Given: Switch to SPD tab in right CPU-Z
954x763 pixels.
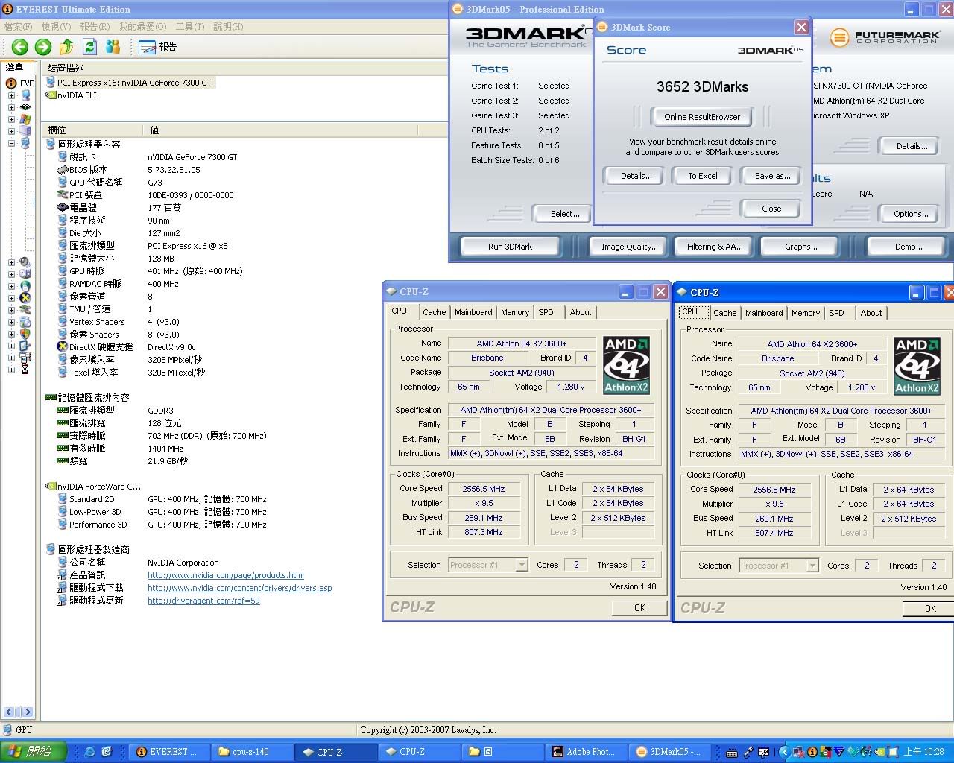Looking at the screenshot, I should click(837, 313).
